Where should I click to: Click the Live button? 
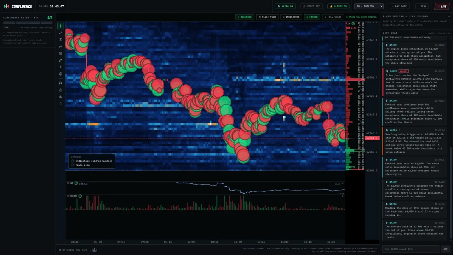click(442, 6)
